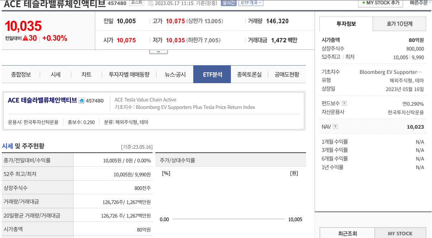
Task: Click the NAV value 10,023
Action: (x=416, y=127)
